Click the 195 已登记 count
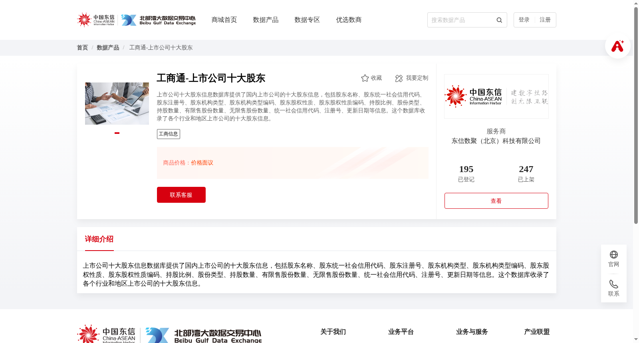 click(466, 174)
